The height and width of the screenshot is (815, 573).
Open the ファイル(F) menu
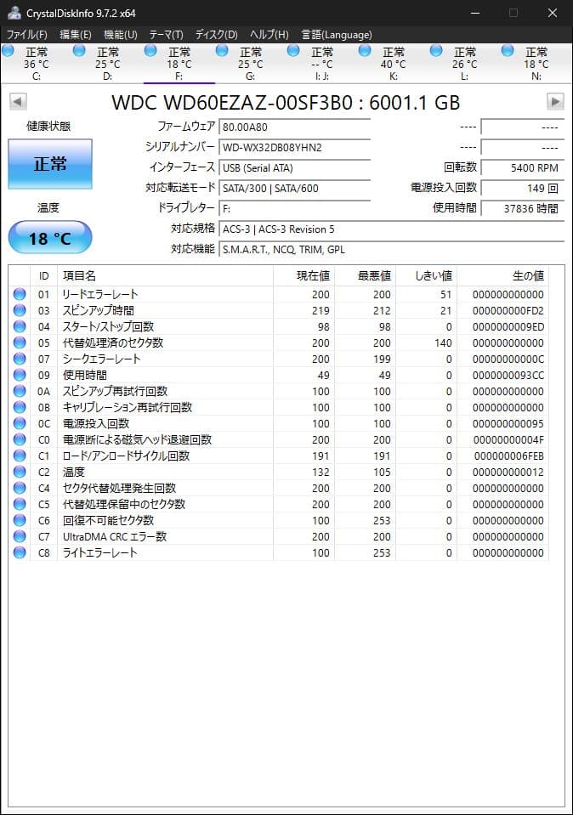(26, 35)
